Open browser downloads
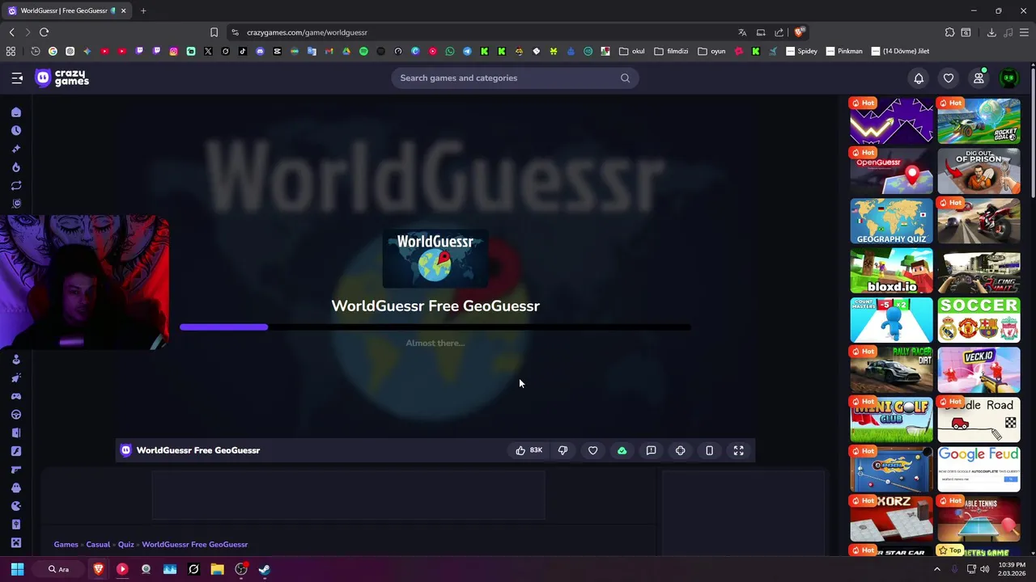The height and width of the screenshot is (582, 1036). [991, 32]
